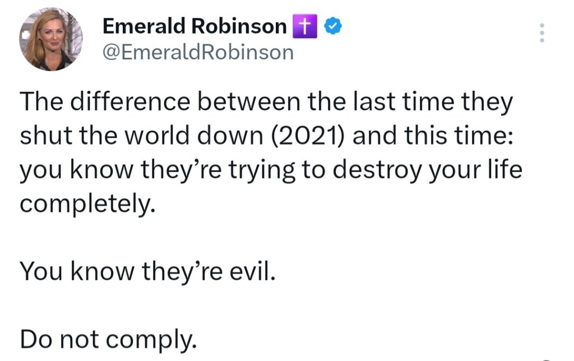Click the word 'Emerald' in display name
The height and width of the screenshot is (361, 574).
pos(144,26)
